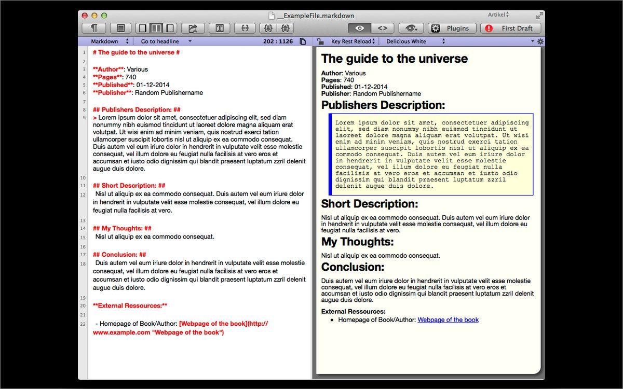
Task: Click the Publishers Description heading in preview
Action: coord(383,105)
